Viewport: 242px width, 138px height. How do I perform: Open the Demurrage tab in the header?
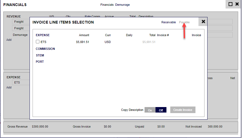(122, 5)
